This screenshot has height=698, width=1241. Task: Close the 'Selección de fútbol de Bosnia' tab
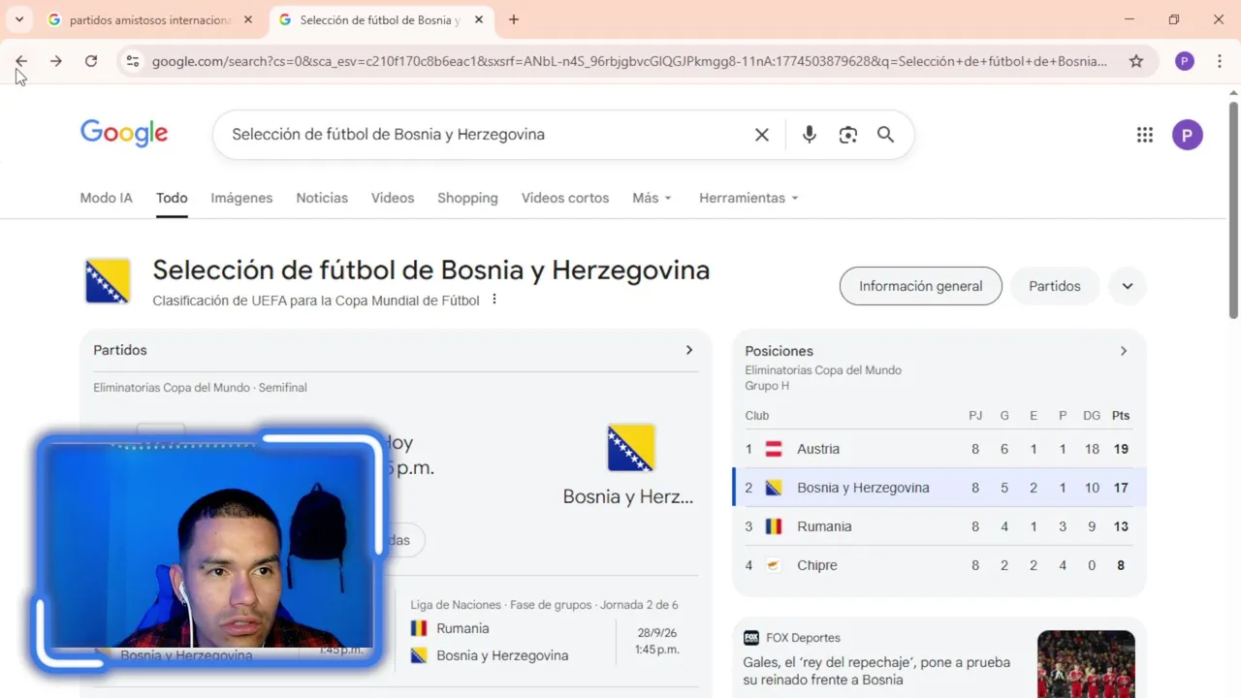click(x=479, y=19)
